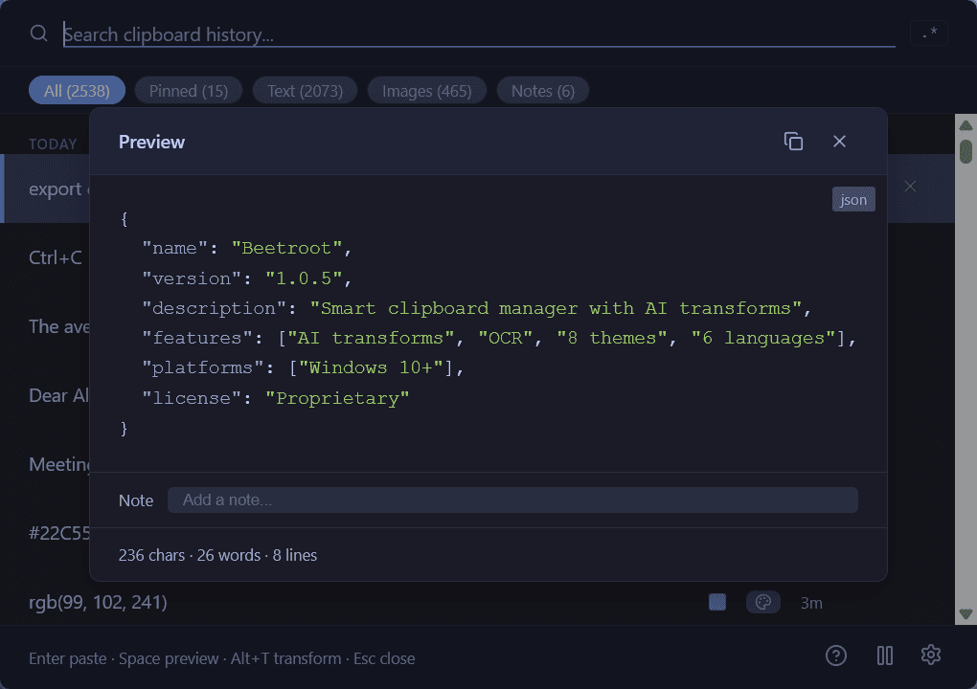Select the All filter pill
The image size is (977, 689).
coord(77,89)
